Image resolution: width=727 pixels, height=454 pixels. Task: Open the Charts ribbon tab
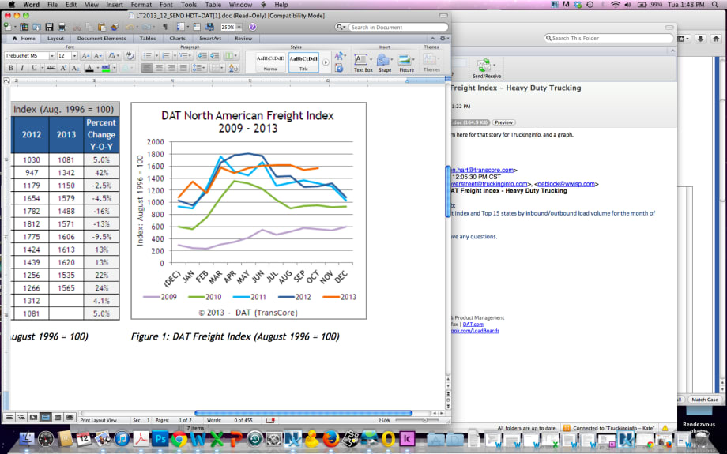click(177, 39)
